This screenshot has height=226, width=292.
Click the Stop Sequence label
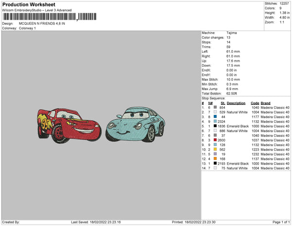(214, 98)
